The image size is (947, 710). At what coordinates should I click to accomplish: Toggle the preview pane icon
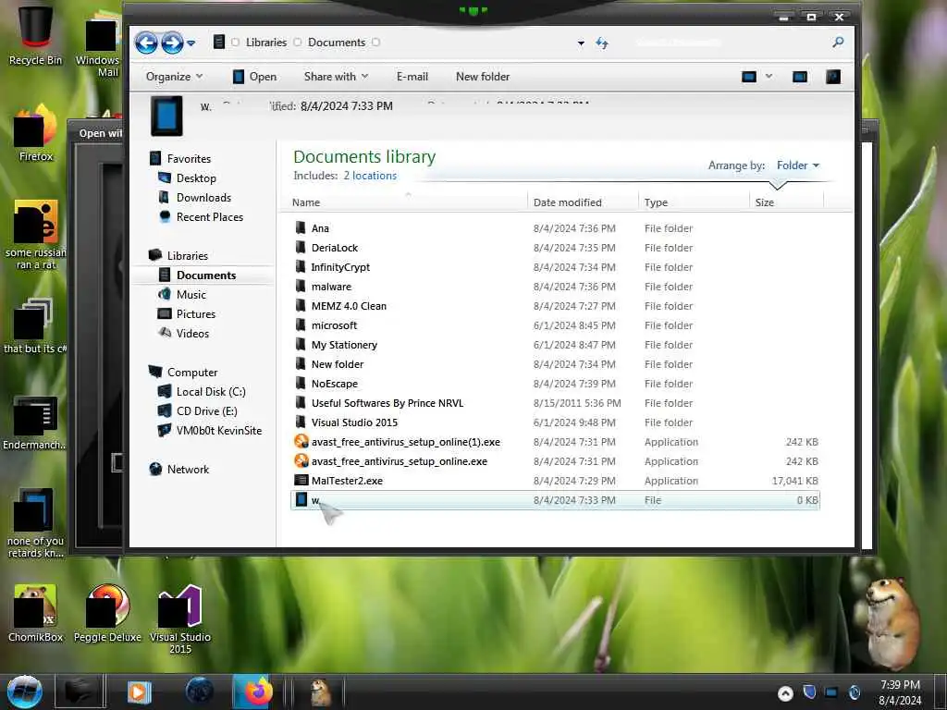coord(800,77)
